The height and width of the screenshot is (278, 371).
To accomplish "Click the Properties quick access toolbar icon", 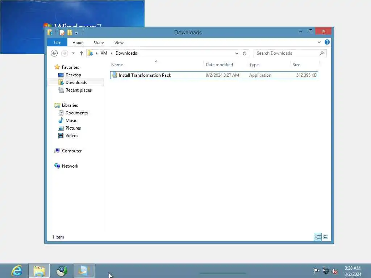I will pyautogui.click(x=62, y=32).
